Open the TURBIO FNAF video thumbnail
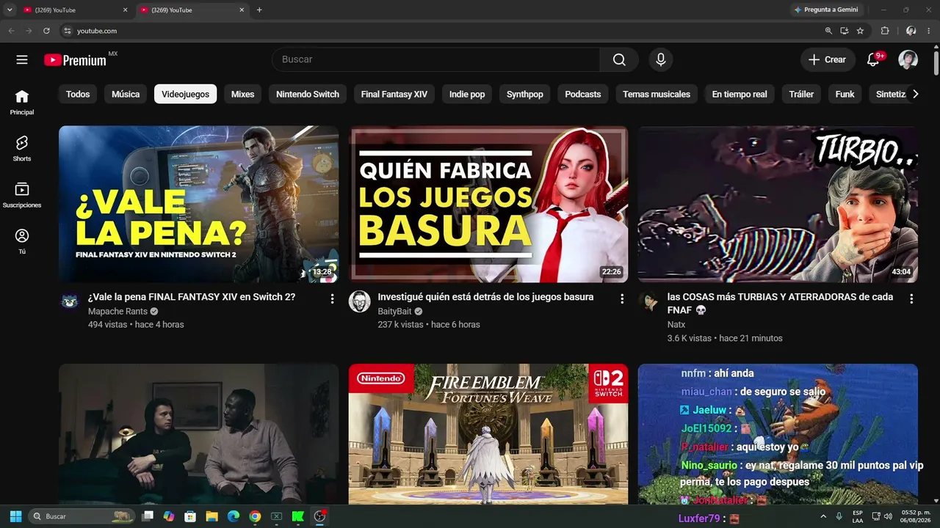The width and height of the screenshot is (940, 528). click(778, 204)
